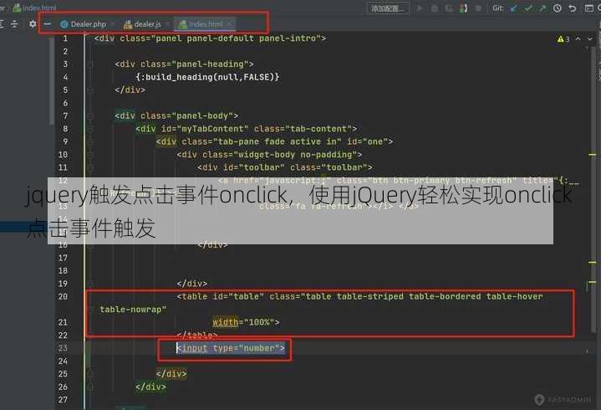Screen dimensions: 601x410
Task: Click the Stop square icon
Action: [478, 8]
